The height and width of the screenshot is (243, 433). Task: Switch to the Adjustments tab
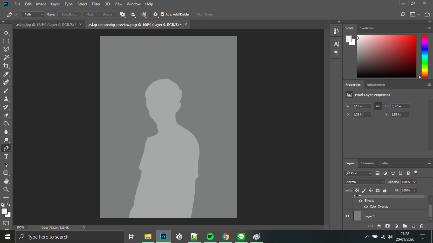[x=376, y=85]
